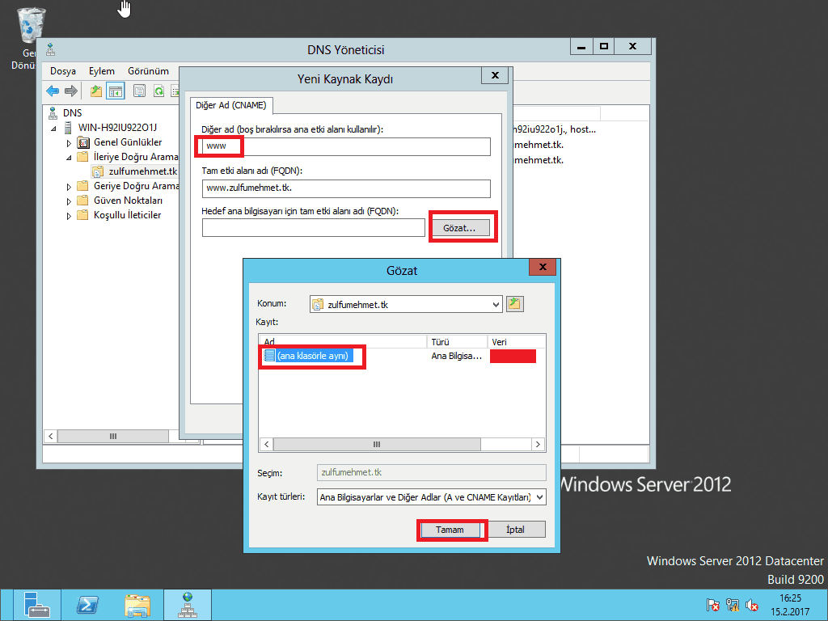
Task: Click the tree pane horizontal scrollbar thumb
Action: (x=113, y=436)
